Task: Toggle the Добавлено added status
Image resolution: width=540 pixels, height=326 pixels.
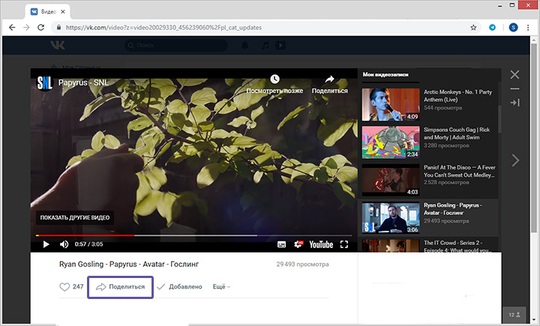Action: [x=179, y=287]
